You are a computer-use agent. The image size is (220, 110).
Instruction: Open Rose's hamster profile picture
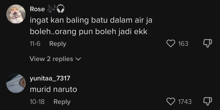(16, 14)
